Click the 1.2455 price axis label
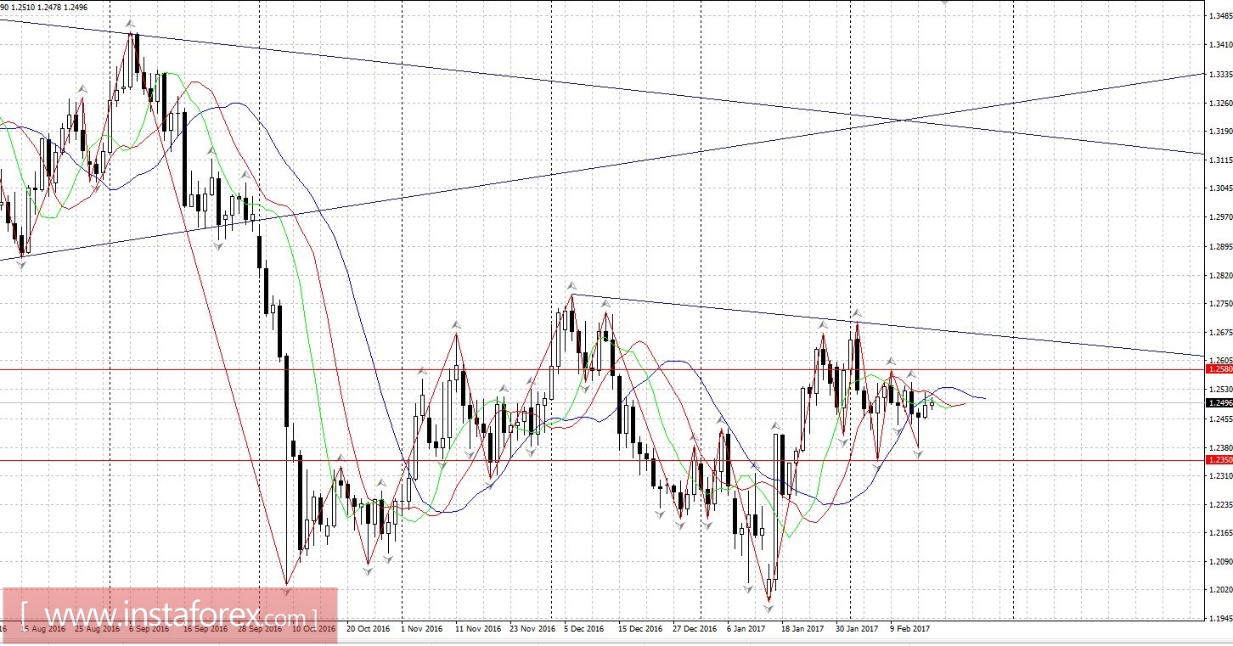Viewport: 1233px width, 646px height. click(1219, 419)
